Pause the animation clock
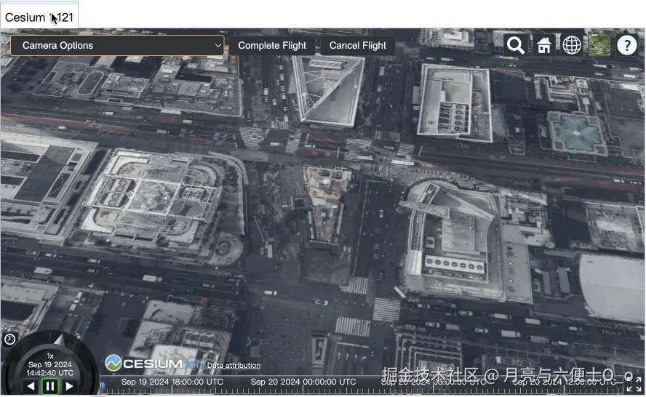The width and height of the screenshot is (646, 397). pos(50,386)
